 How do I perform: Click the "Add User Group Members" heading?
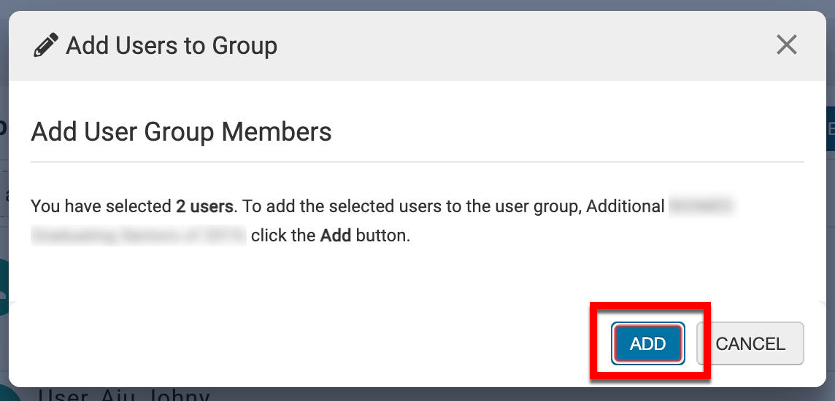point(181,132)
